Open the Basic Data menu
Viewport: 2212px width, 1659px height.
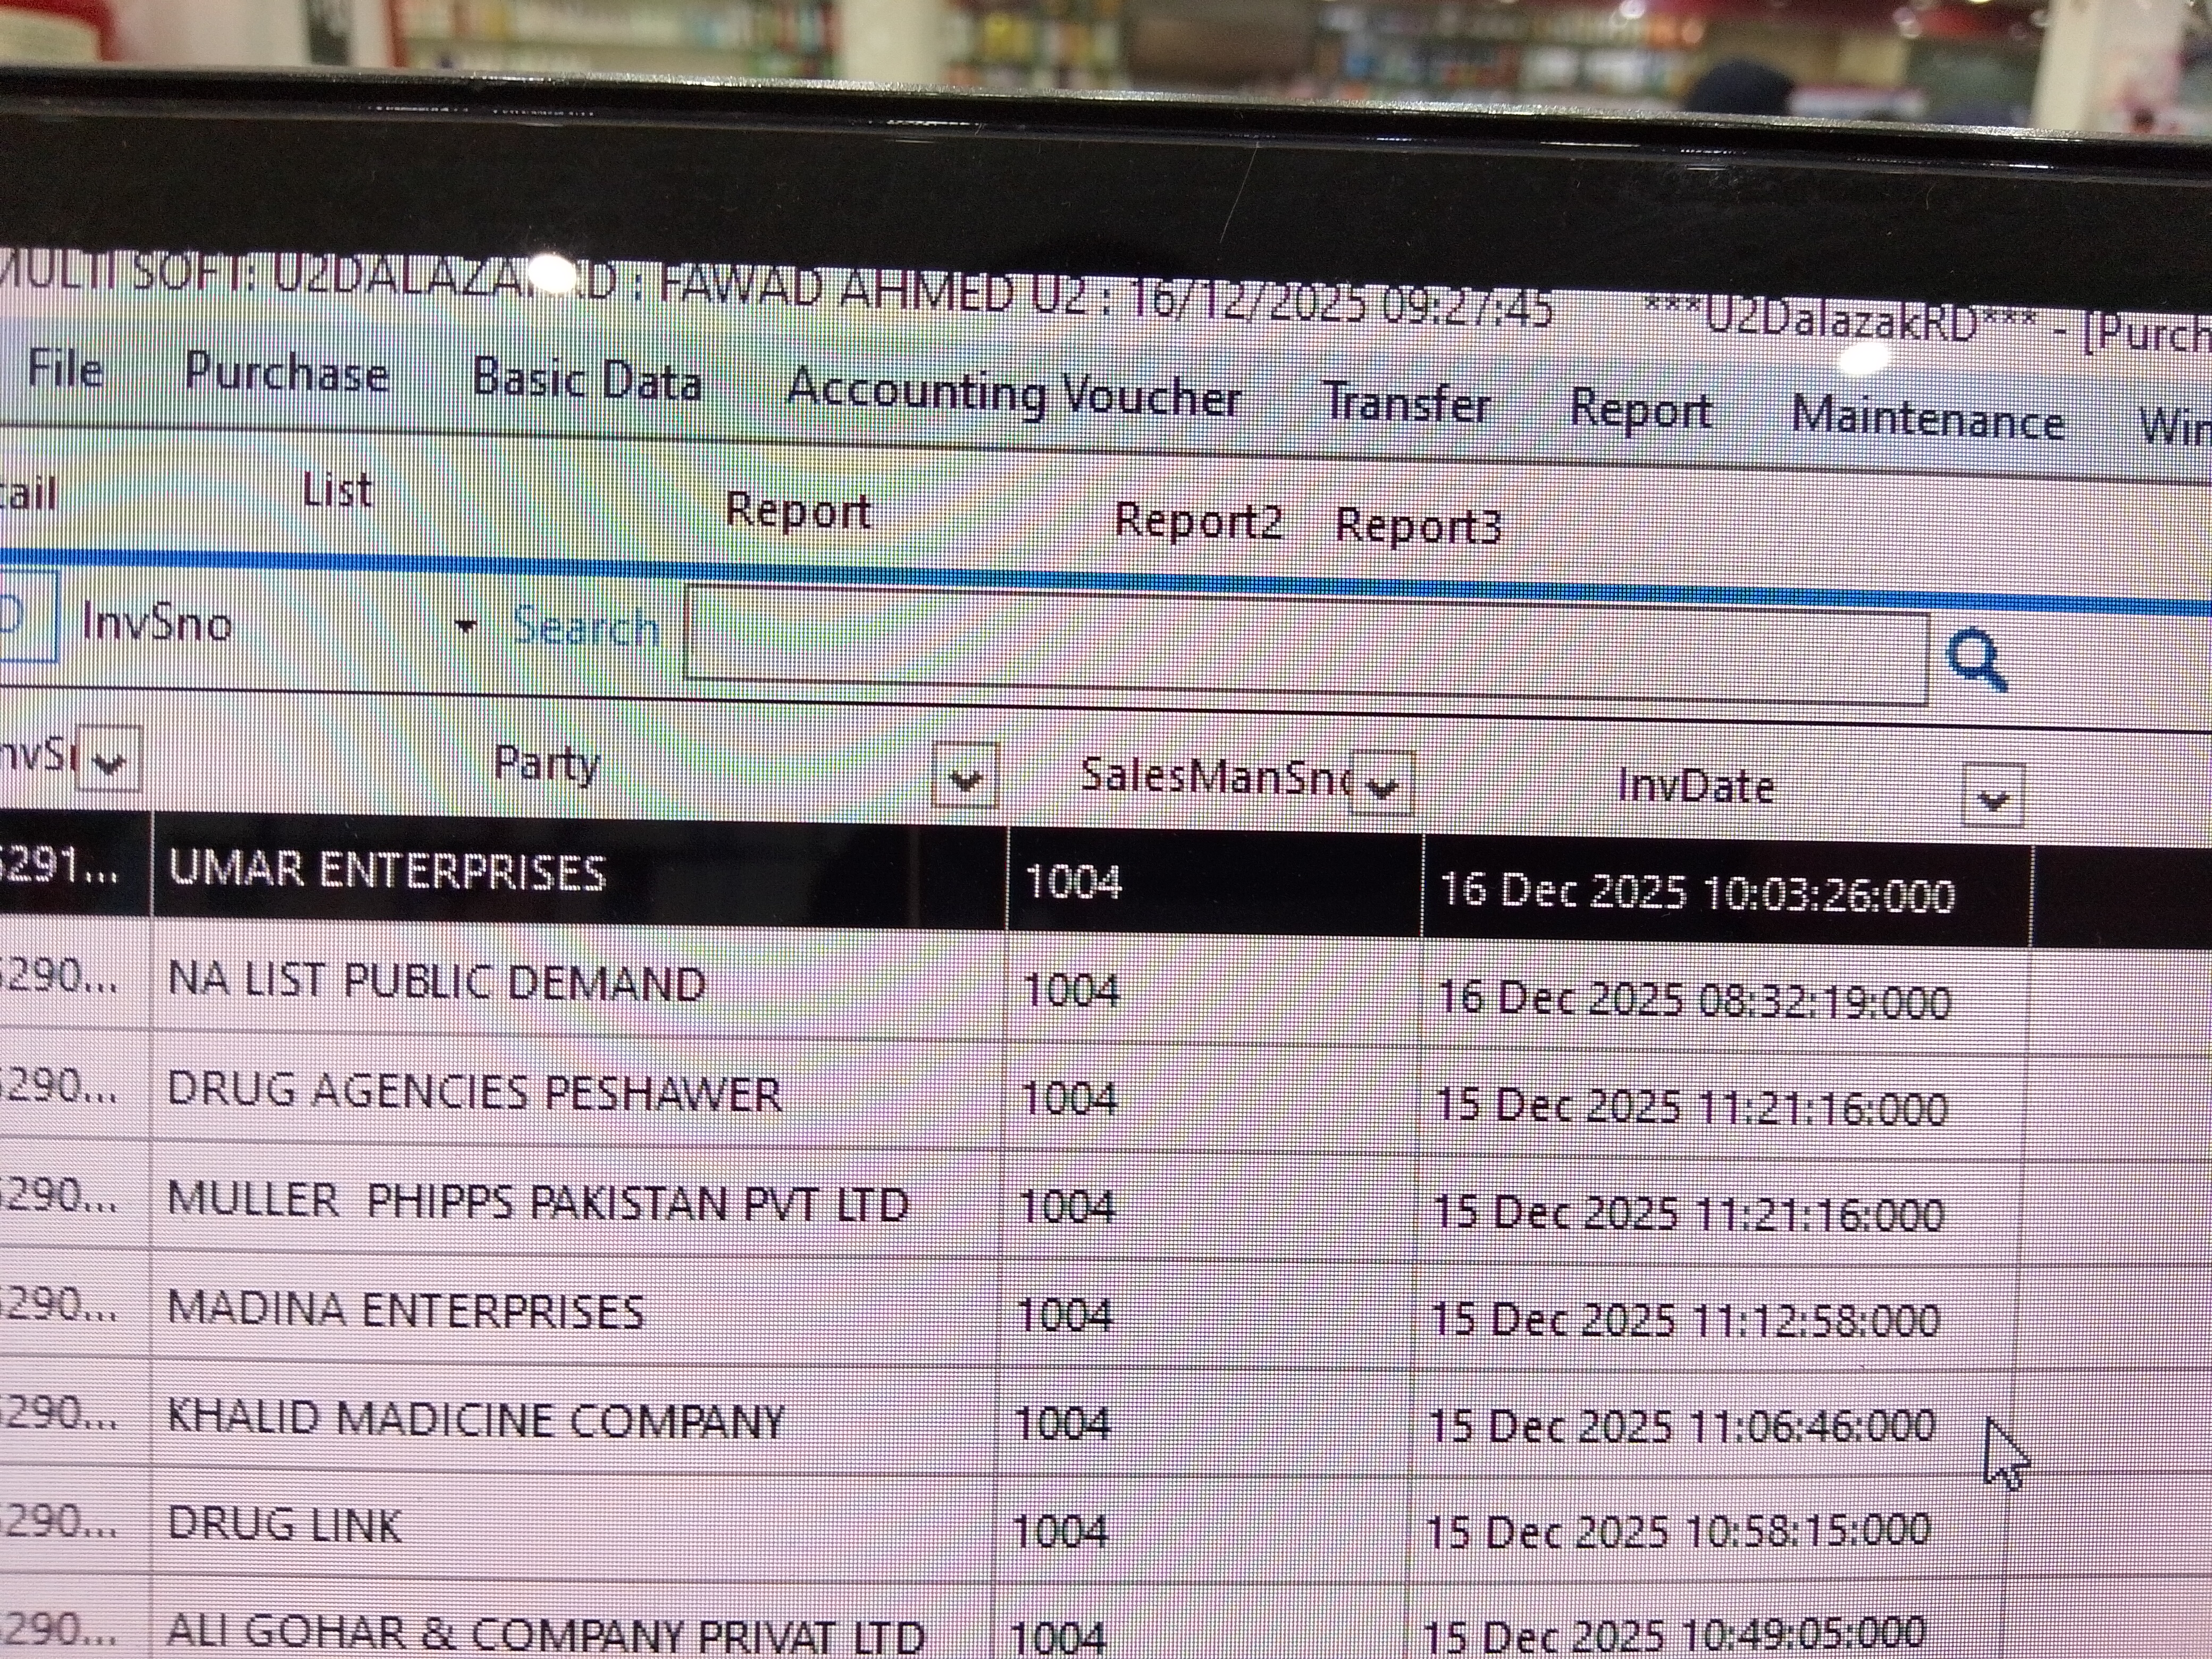click(x=586, y=381)
